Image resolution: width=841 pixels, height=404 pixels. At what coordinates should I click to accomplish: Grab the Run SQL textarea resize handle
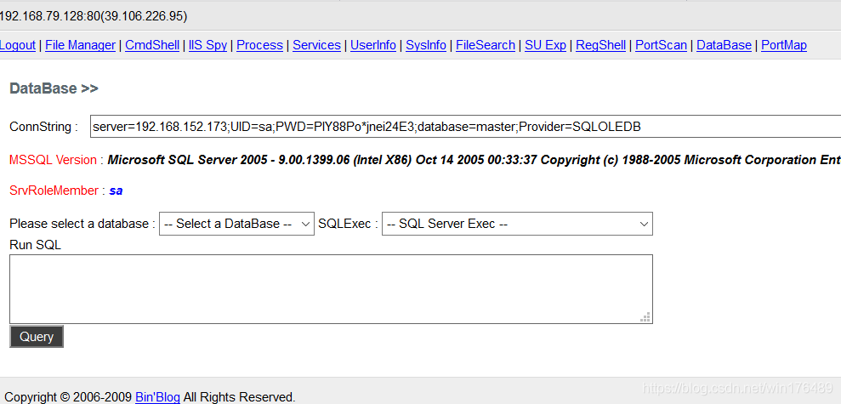tap(645, 317)
